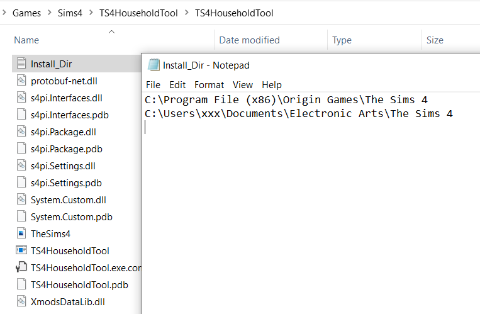
Task: Open the Help menu in Notepad
Action: [272, 85]
